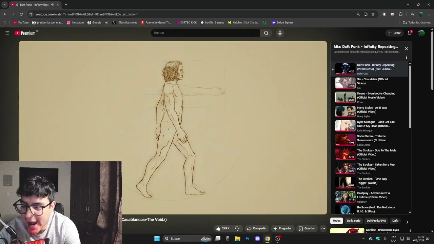
Task: Open YouTube bookmark
Action: pos(21,23)
